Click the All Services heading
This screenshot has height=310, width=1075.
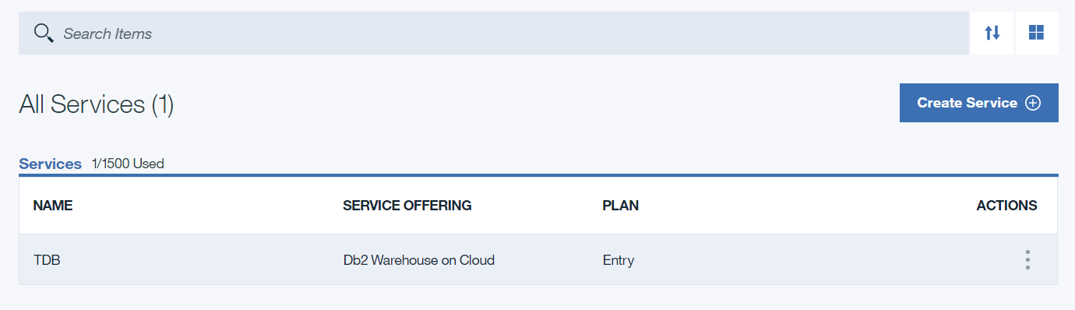(82, 104)
